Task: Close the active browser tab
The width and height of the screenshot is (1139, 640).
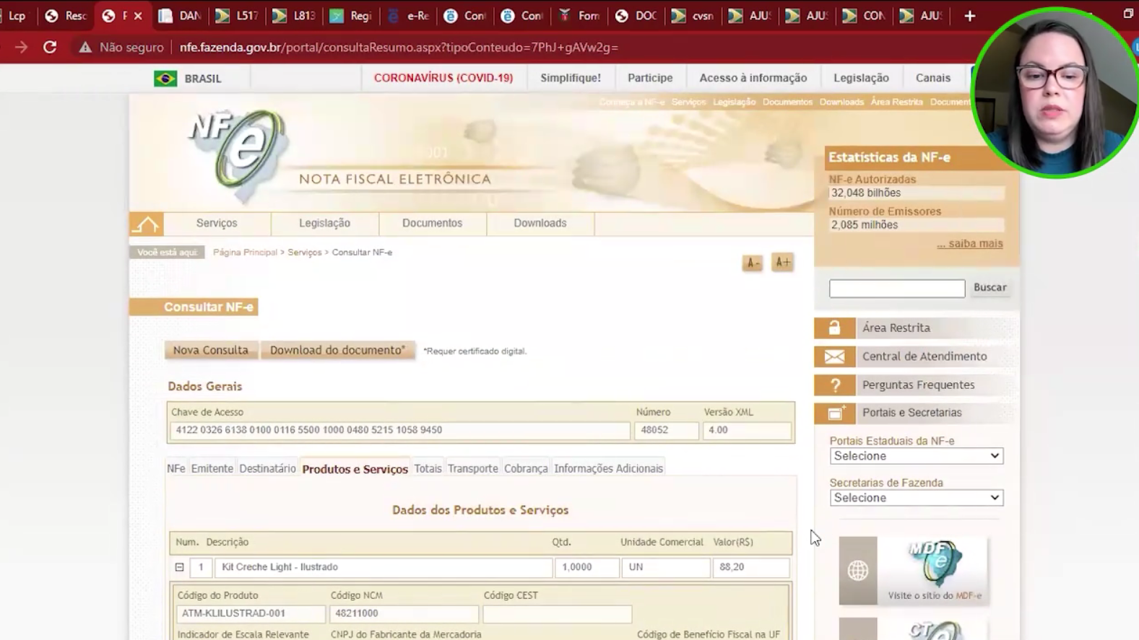Action: pyautogui.click(x=138, y=15)
